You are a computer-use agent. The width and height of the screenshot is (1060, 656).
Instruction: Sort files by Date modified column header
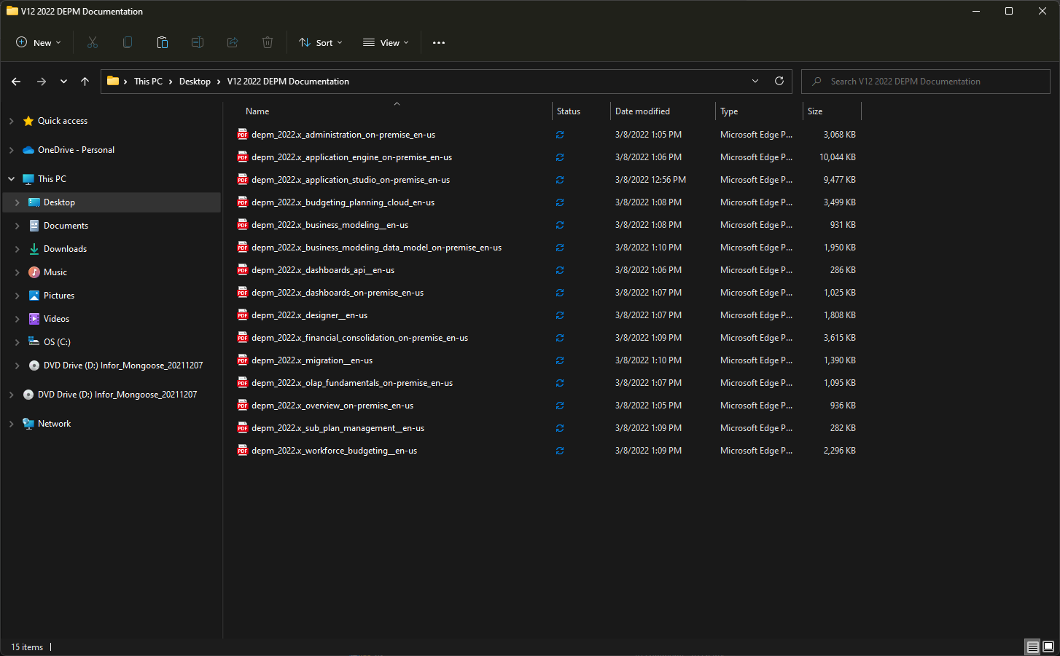tap(642, 111)
